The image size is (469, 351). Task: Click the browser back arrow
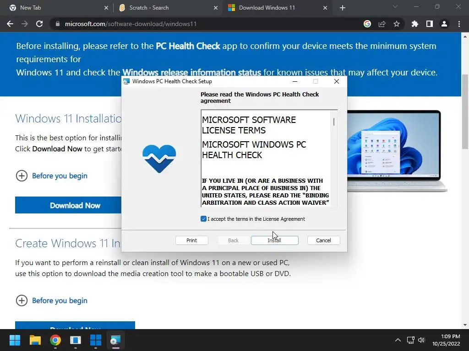(x=10, y=24)
